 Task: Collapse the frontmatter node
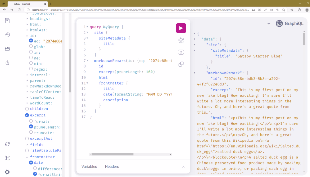click(27, 157)
